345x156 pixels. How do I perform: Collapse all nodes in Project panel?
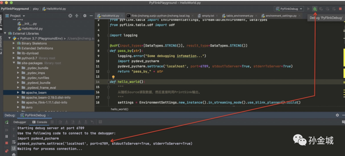[77, 16]
